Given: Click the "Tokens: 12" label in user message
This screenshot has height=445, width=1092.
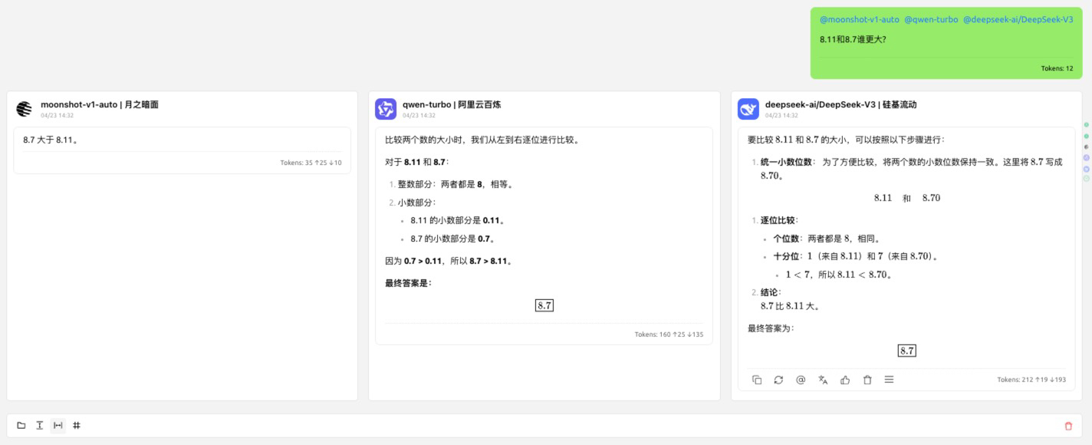Looking at the screenshot, I should coord(1057,68).
